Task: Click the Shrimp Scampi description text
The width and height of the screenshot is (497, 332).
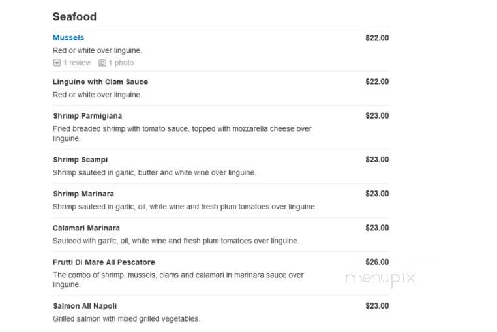Action: [154, 172]
